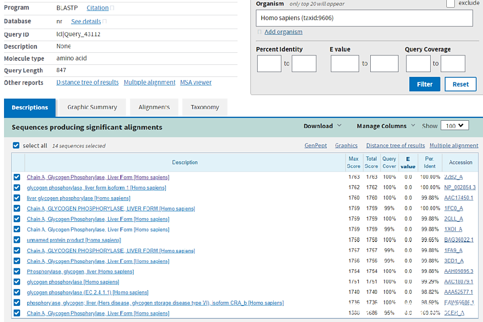Viewport: 483px width, 322px height.
Task: Open the MSA viewer link
Action: point(195,83)
